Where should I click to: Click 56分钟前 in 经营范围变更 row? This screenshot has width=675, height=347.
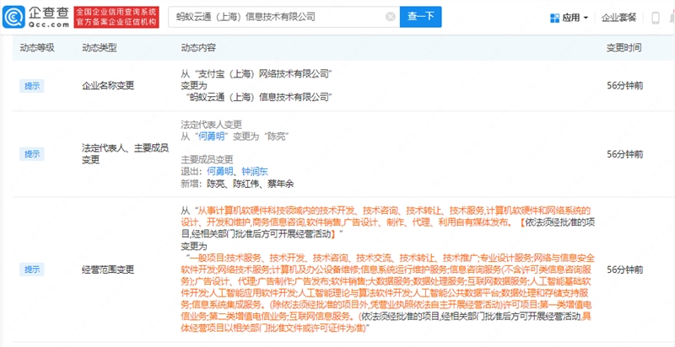pyautogui.click(x=625, y=270)
